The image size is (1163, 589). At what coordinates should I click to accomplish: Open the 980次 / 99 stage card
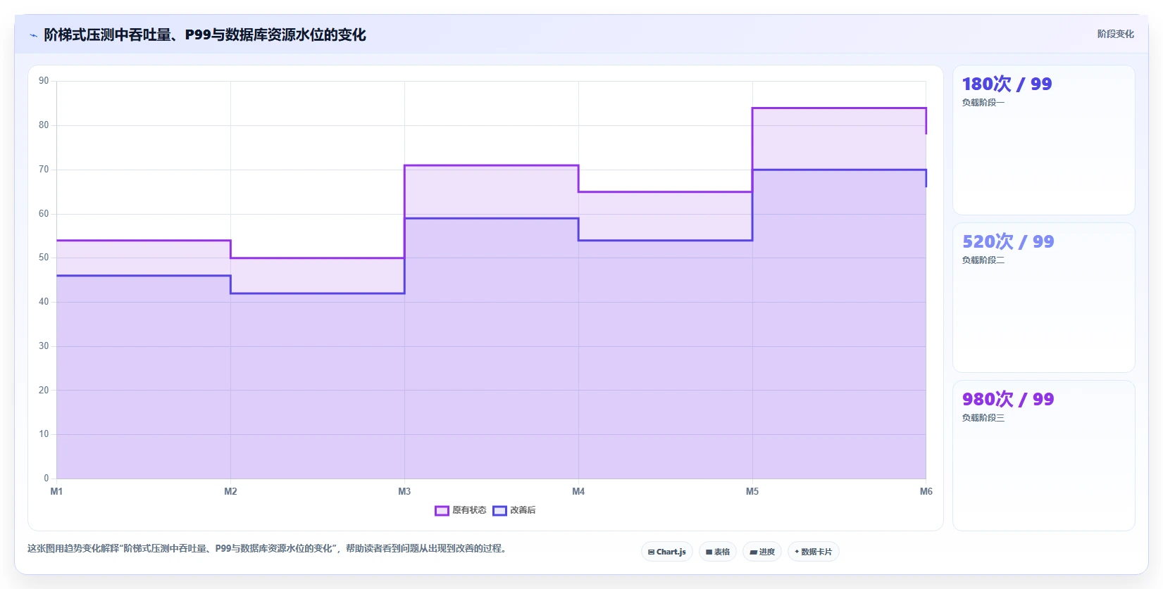click(x=1044, y=455)
